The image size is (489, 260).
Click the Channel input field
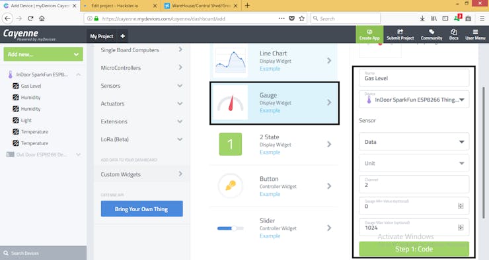coord(414,184)
